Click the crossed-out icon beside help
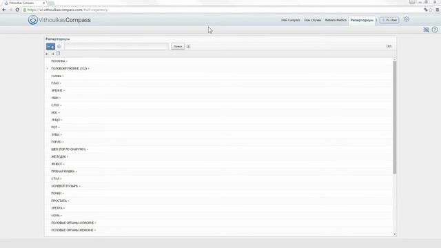Screen dimensions: 441x248 pos(427,30)
